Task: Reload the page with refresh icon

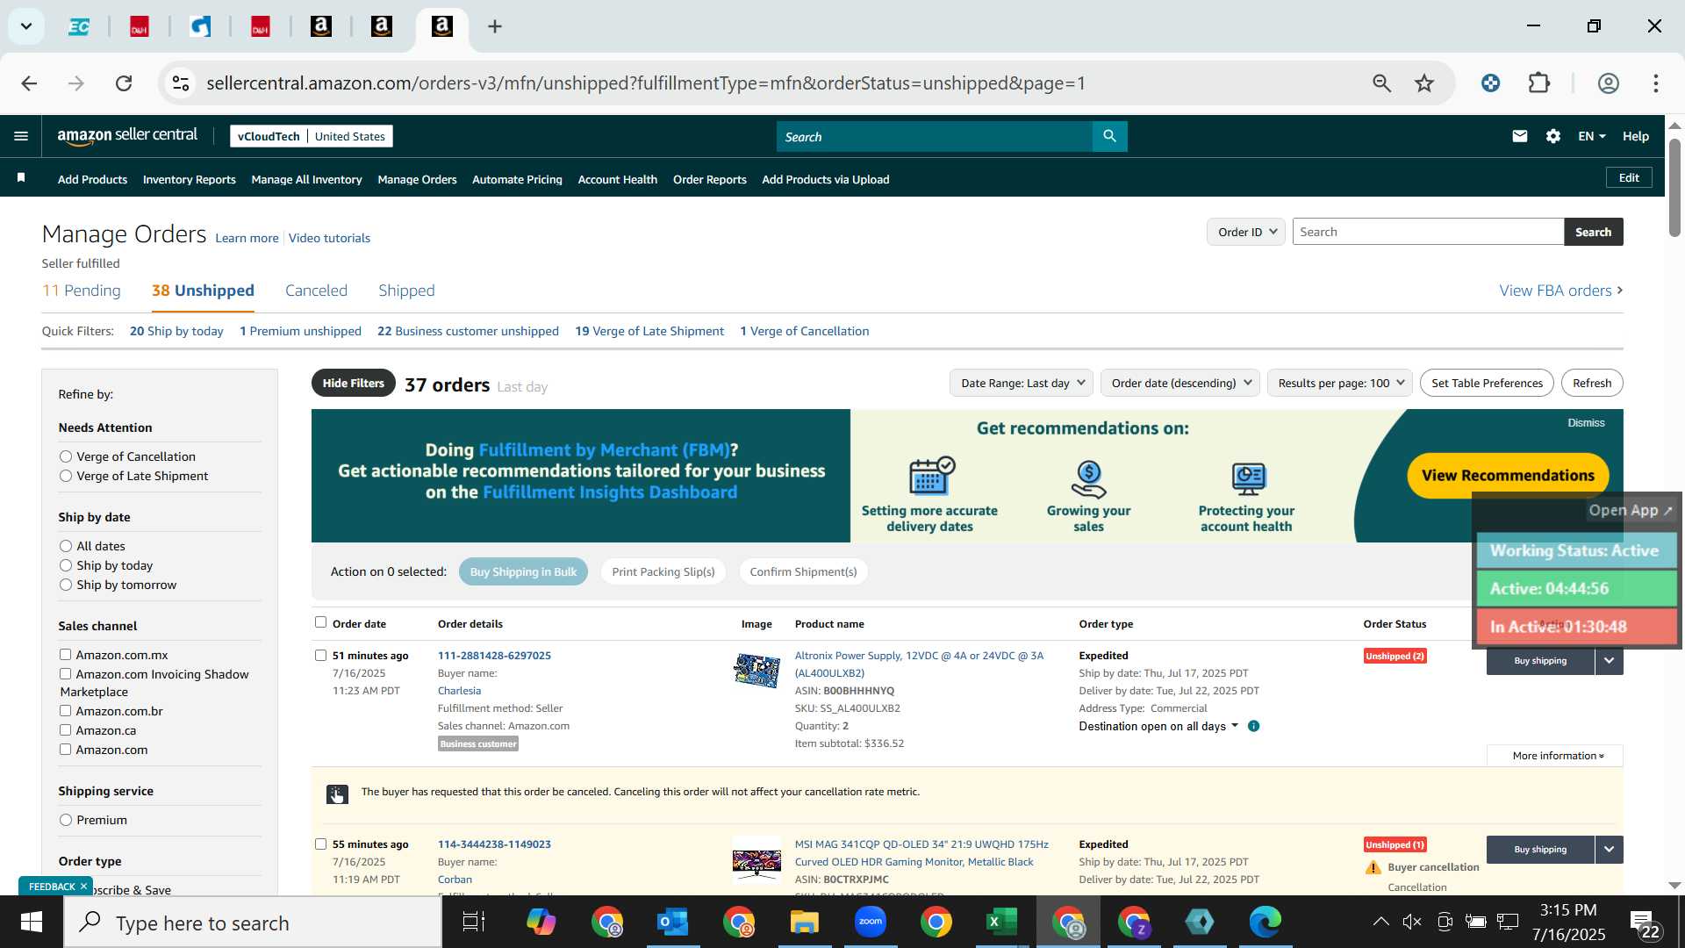Action: pyautogui.click(x=124, y=83)
